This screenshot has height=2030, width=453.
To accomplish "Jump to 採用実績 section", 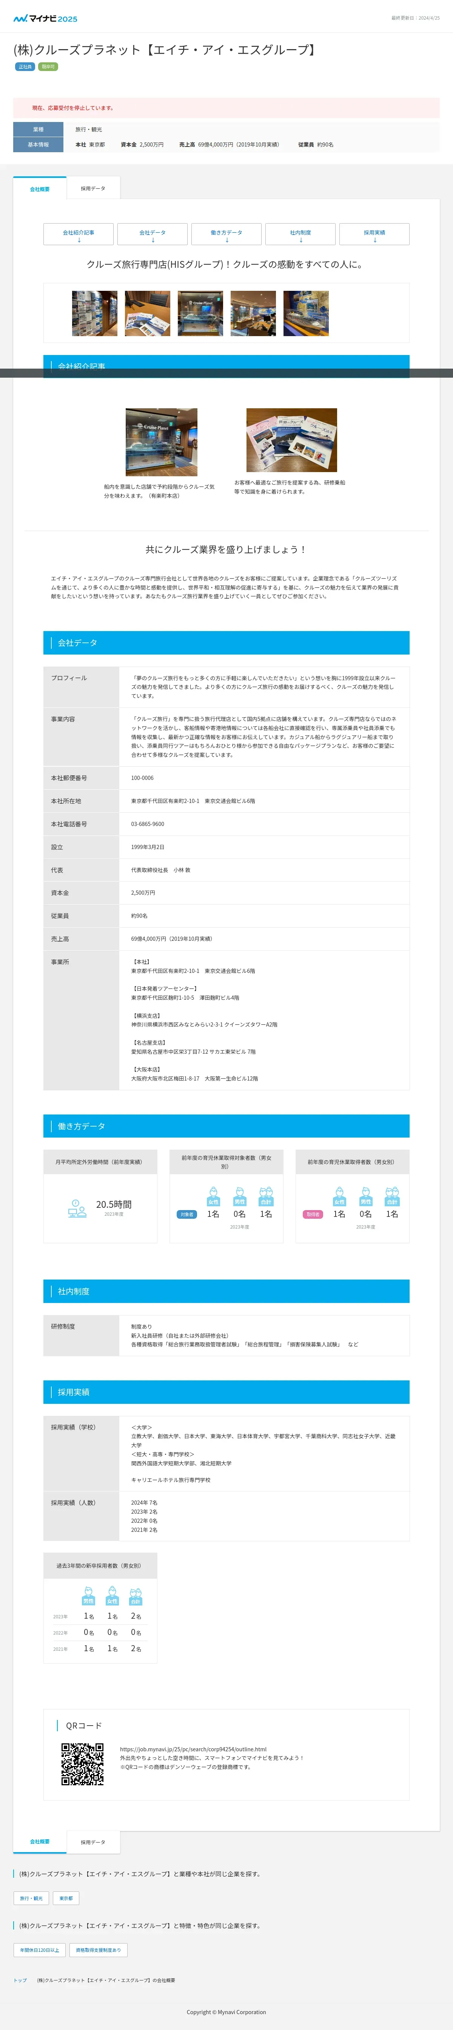I will [x=374, y=235].
